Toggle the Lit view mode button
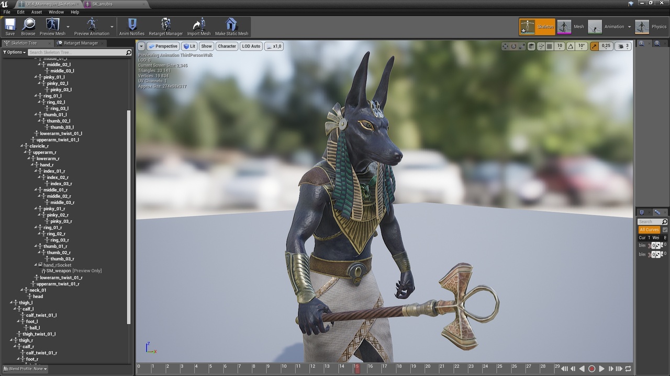Image resolution: width=670 pixels, height=376 pixels. (x=189, y=46)
